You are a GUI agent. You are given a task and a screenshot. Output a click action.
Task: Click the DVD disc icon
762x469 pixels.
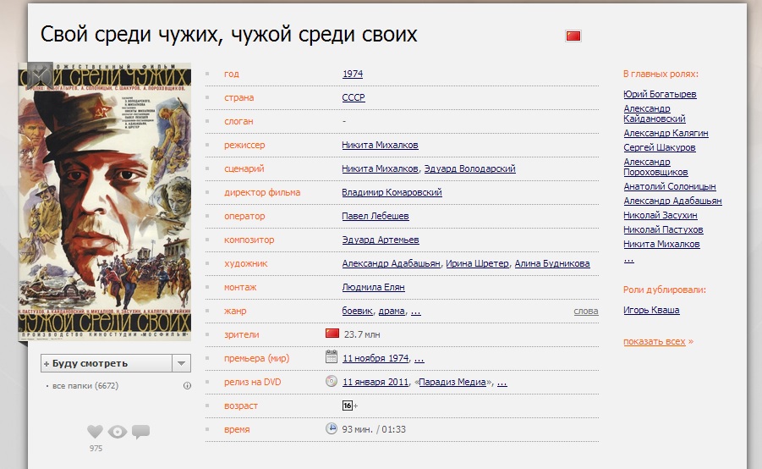332,381
